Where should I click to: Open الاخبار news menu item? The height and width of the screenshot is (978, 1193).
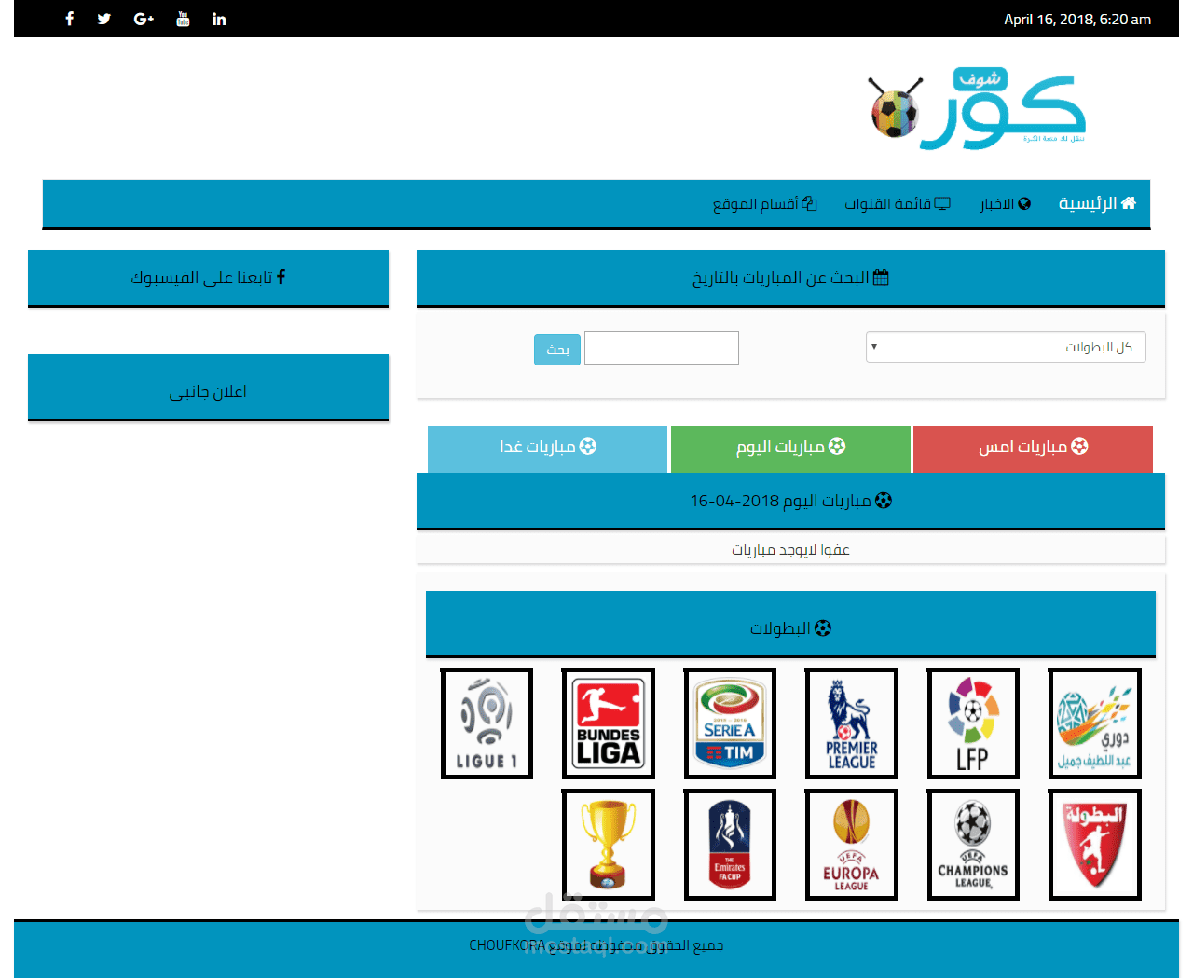1005,203
